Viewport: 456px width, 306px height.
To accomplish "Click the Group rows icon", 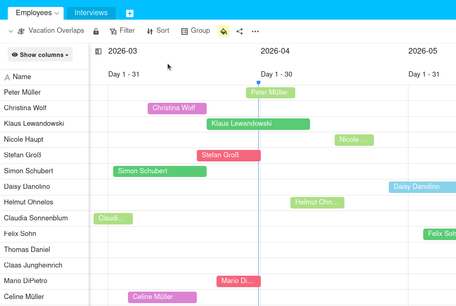I will point(185,31).
